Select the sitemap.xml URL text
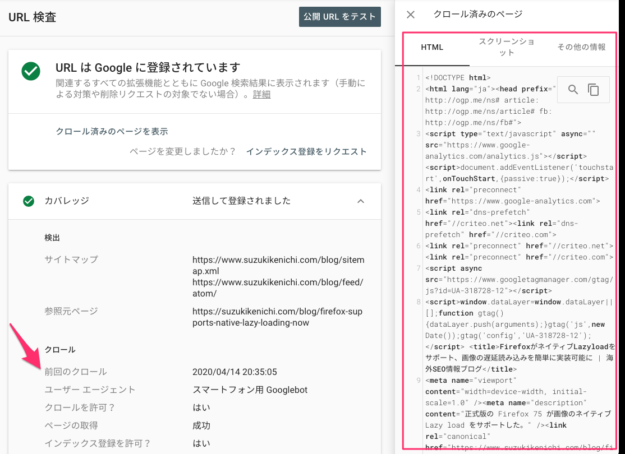Image resolution: width=625 pixels, height=454 pixels. 278,266
